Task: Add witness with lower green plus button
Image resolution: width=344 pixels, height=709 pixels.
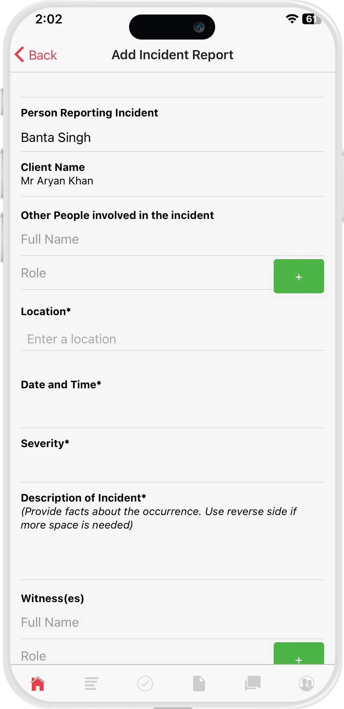Action: coord(299,653)
